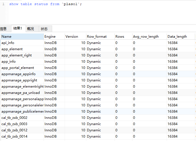The image size is (196, 141).
Task: Place cursor in the SQL query line
Action: click(45, 4)
